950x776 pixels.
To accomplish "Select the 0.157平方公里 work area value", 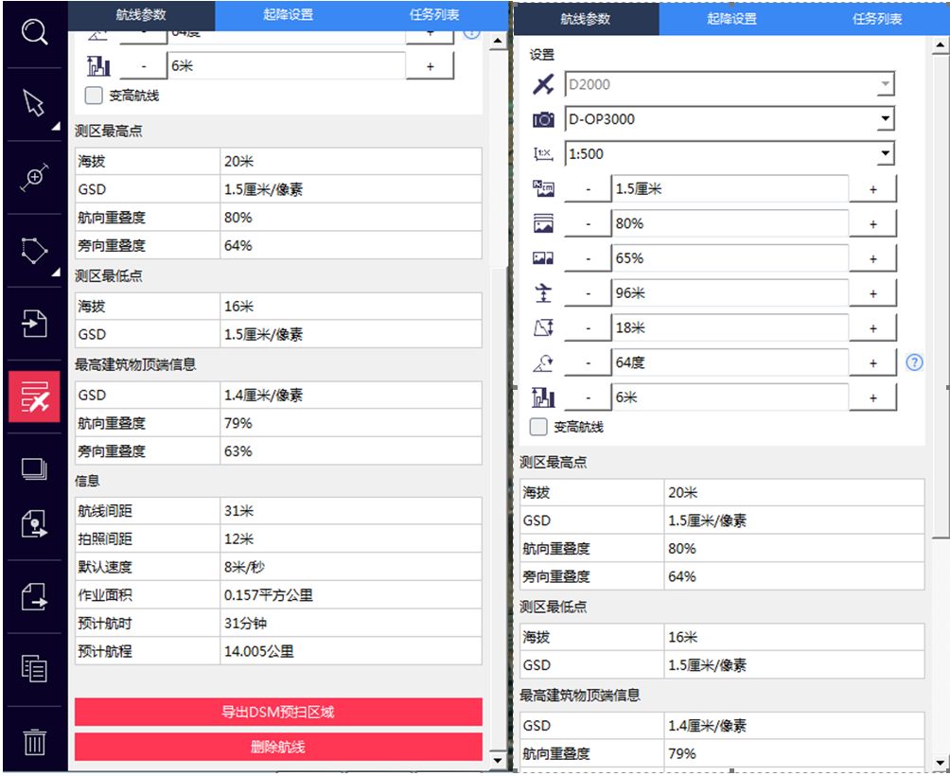I will click(x=269, y=595).
